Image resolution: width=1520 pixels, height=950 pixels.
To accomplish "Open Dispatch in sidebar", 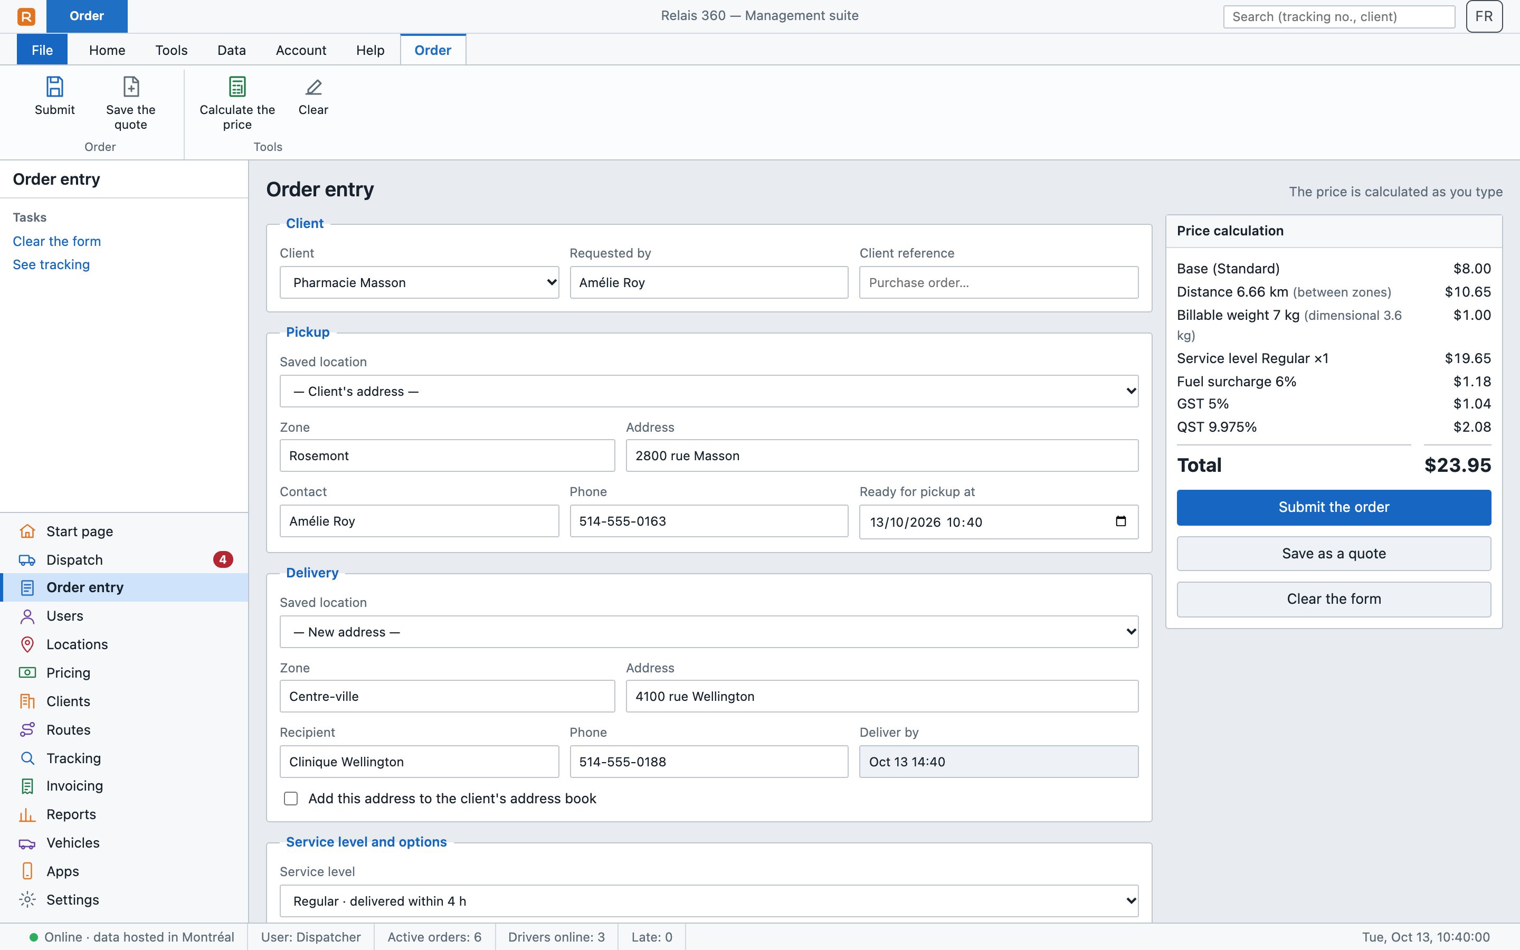I will point(125,559).
